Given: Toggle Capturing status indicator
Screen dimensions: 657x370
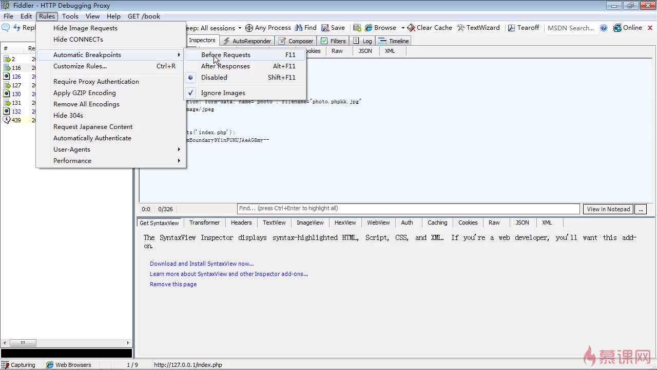Looking at the screenshot, I should tap(19, 365).
